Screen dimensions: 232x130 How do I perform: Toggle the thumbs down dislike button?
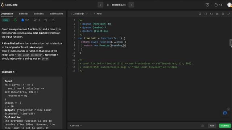[x=35, y=20]
